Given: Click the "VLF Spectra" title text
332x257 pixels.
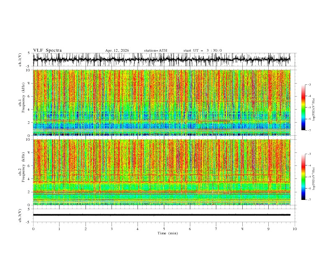Looking at the screenshot, I should coord(47,50).
